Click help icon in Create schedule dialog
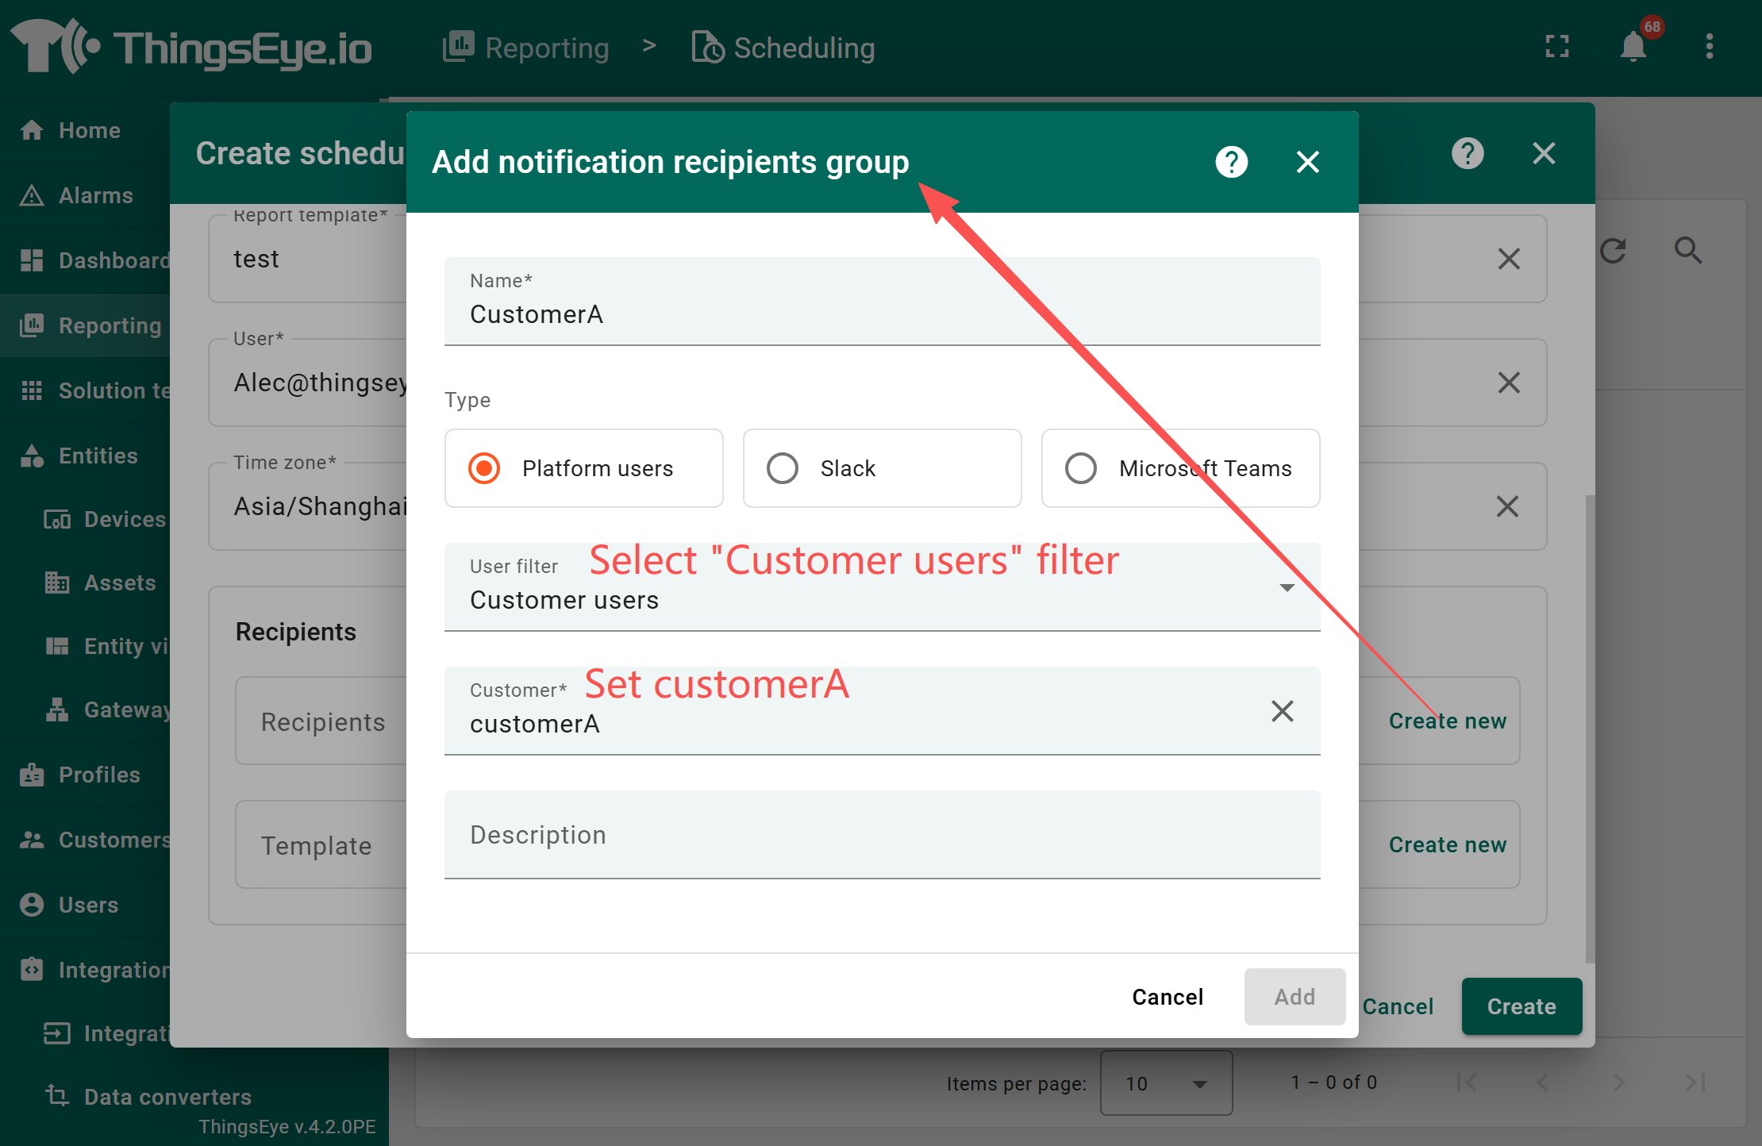 pyautogui.click(x=1468, y=153)
